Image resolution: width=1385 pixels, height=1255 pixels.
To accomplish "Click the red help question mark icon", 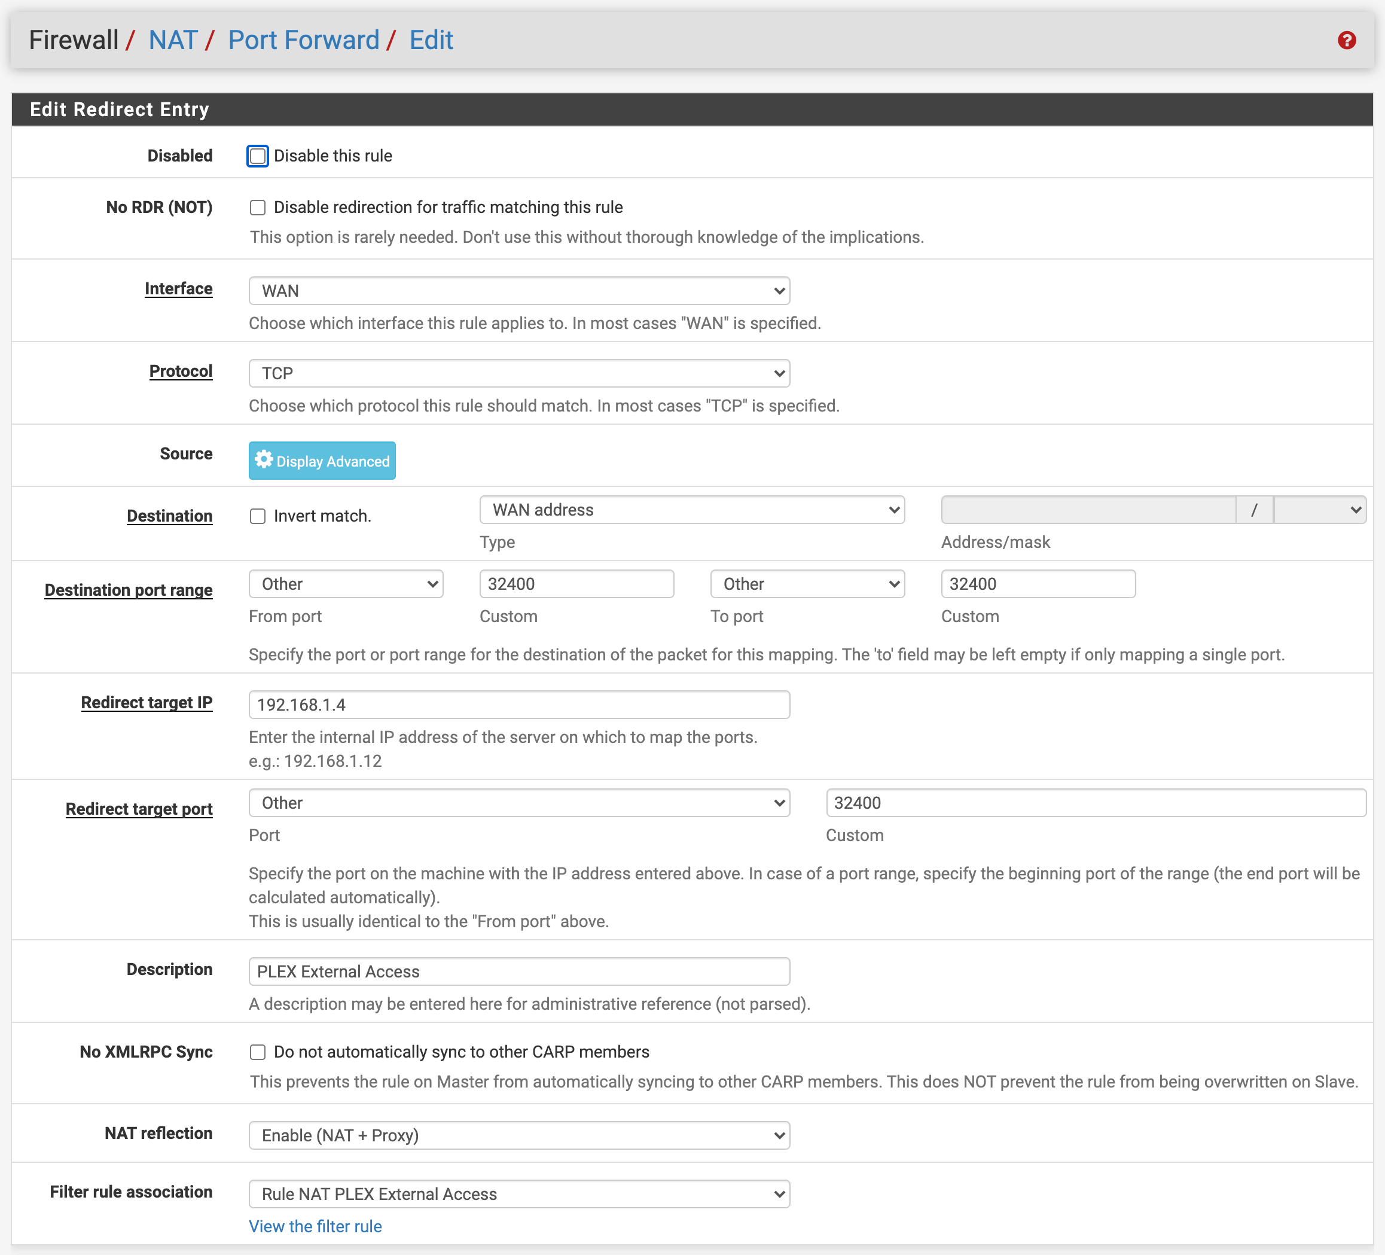I will (x=1346, y=41).
